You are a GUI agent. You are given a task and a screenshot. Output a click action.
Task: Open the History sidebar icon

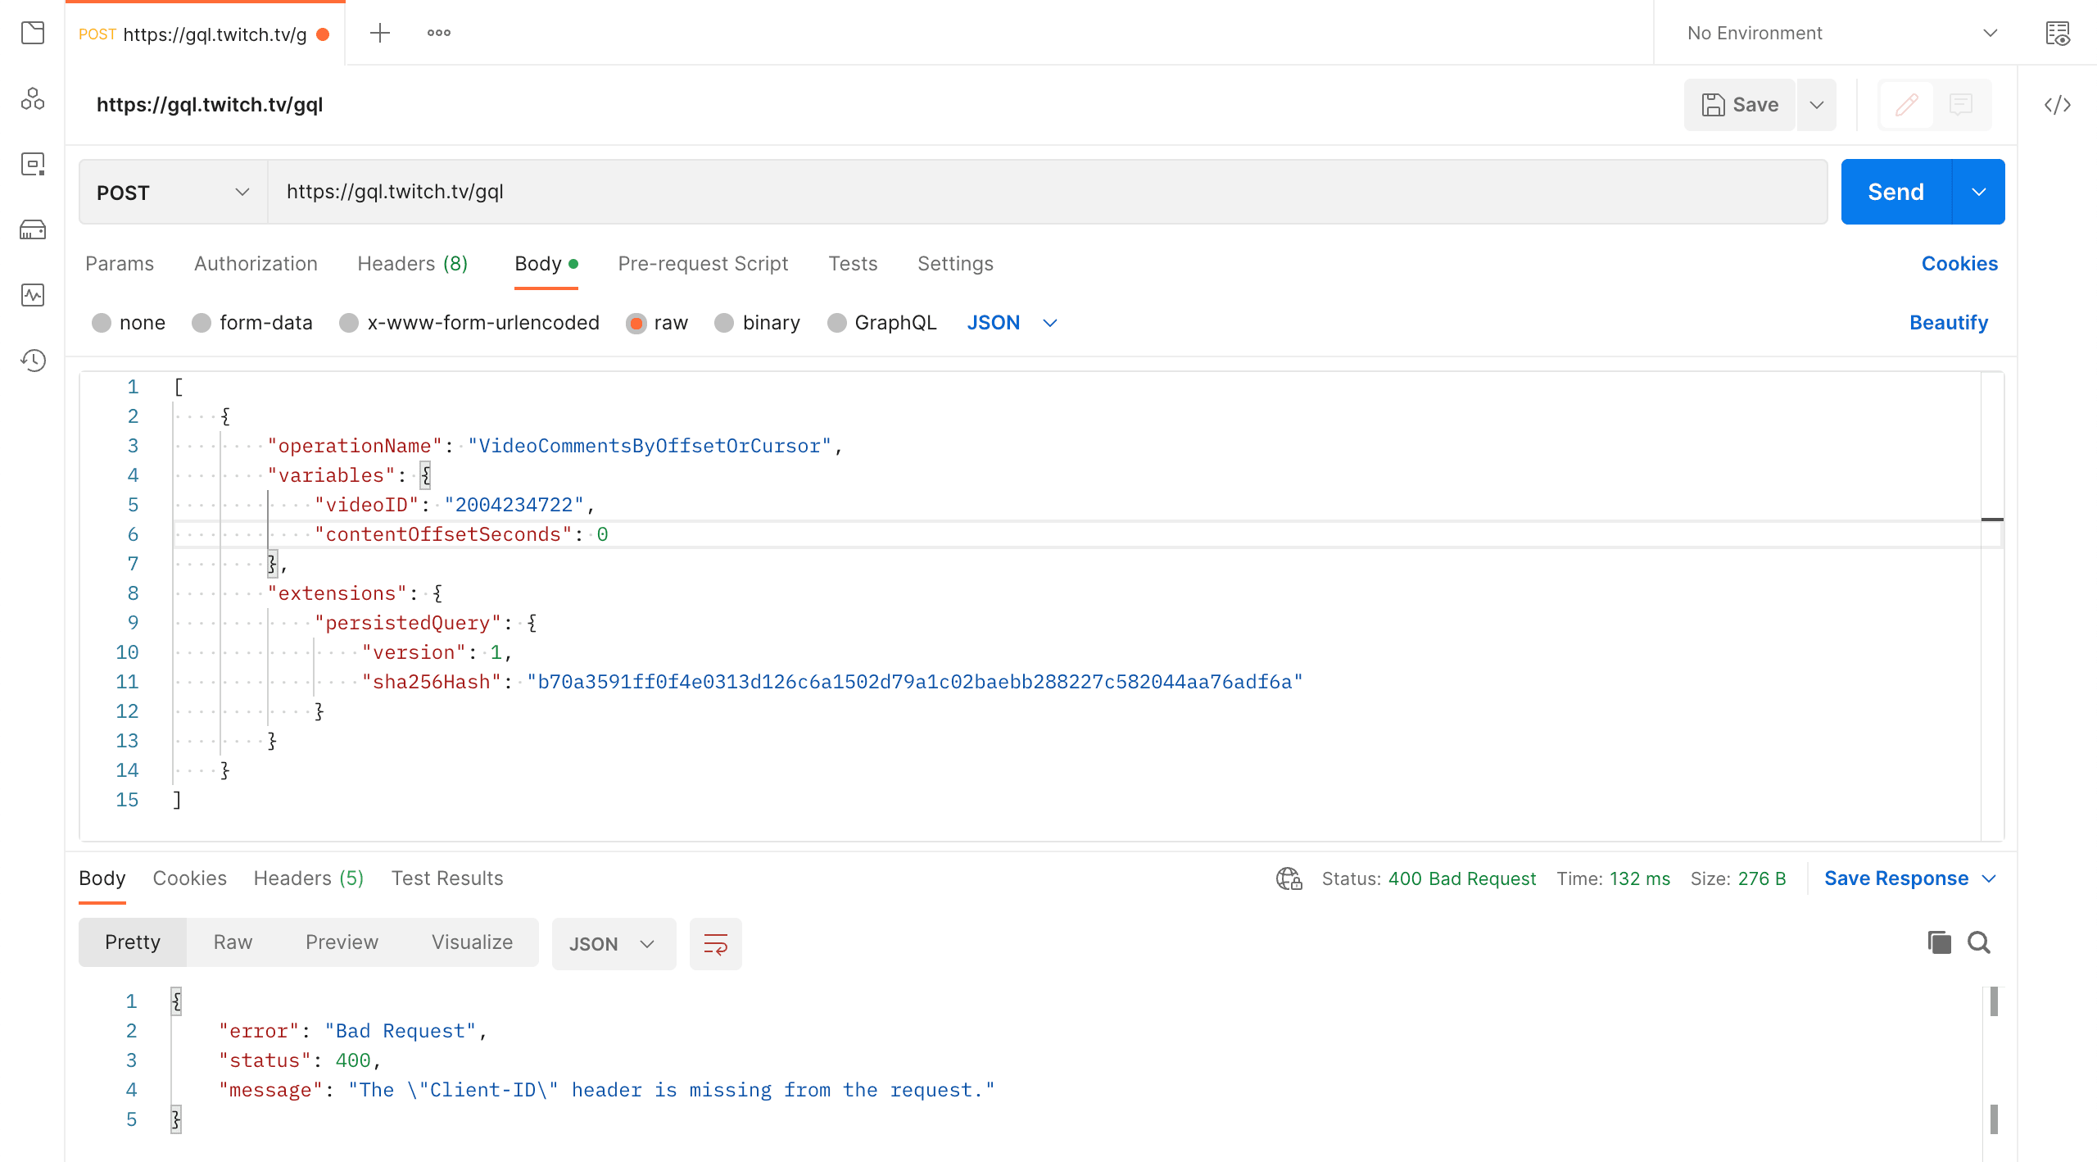tap(33, 361)
